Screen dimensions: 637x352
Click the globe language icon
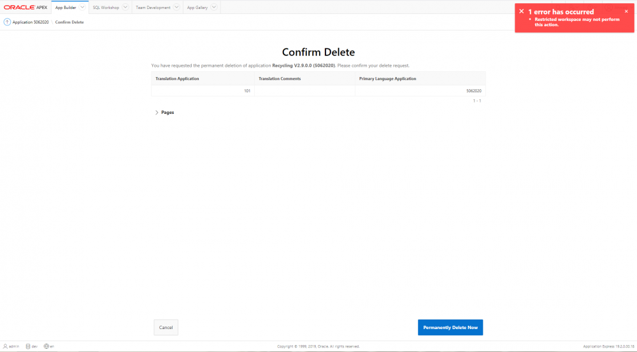click(x=47, y=346)
